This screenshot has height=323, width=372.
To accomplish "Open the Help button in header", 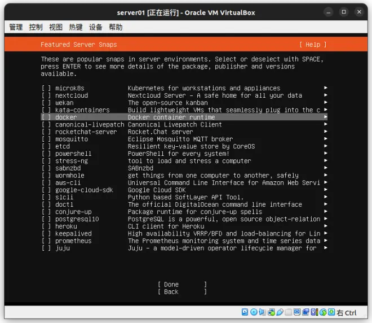I will pyautogui.click(x=313, y=45).
